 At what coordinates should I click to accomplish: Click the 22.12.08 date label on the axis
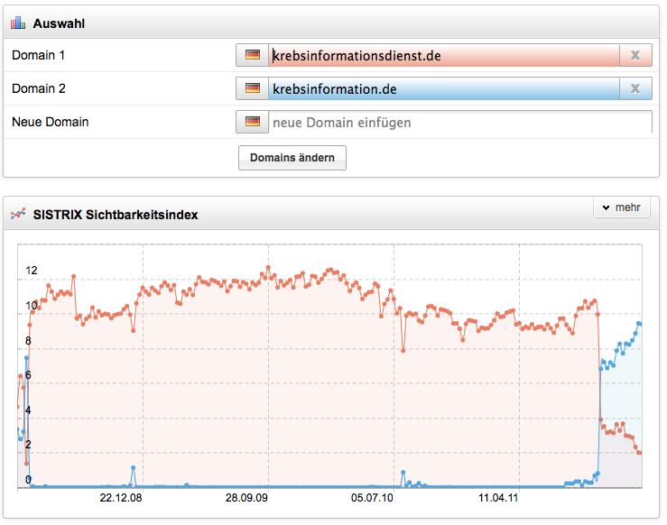[120, 497]
